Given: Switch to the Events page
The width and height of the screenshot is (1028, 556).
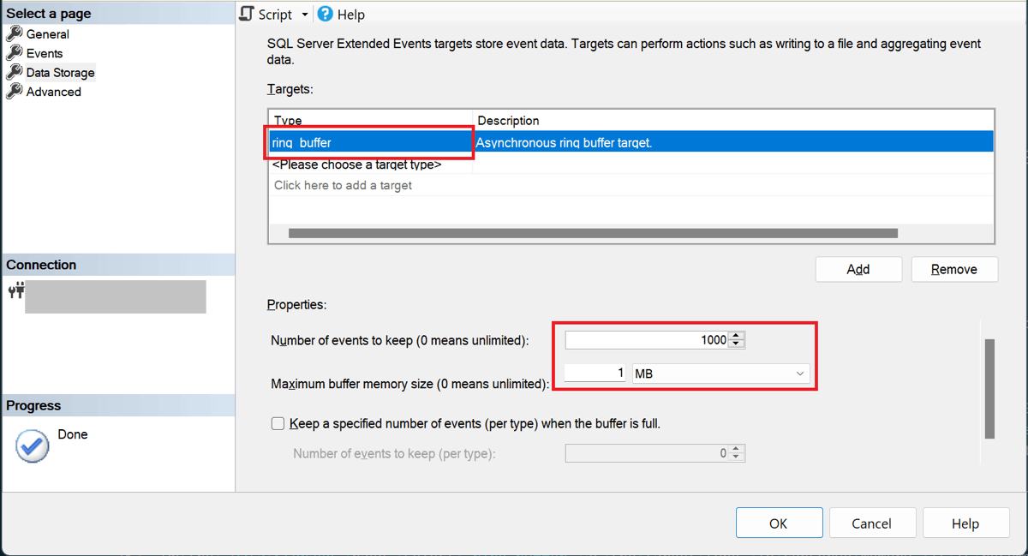Looking at the screenshot, I should tap(45, 53).
